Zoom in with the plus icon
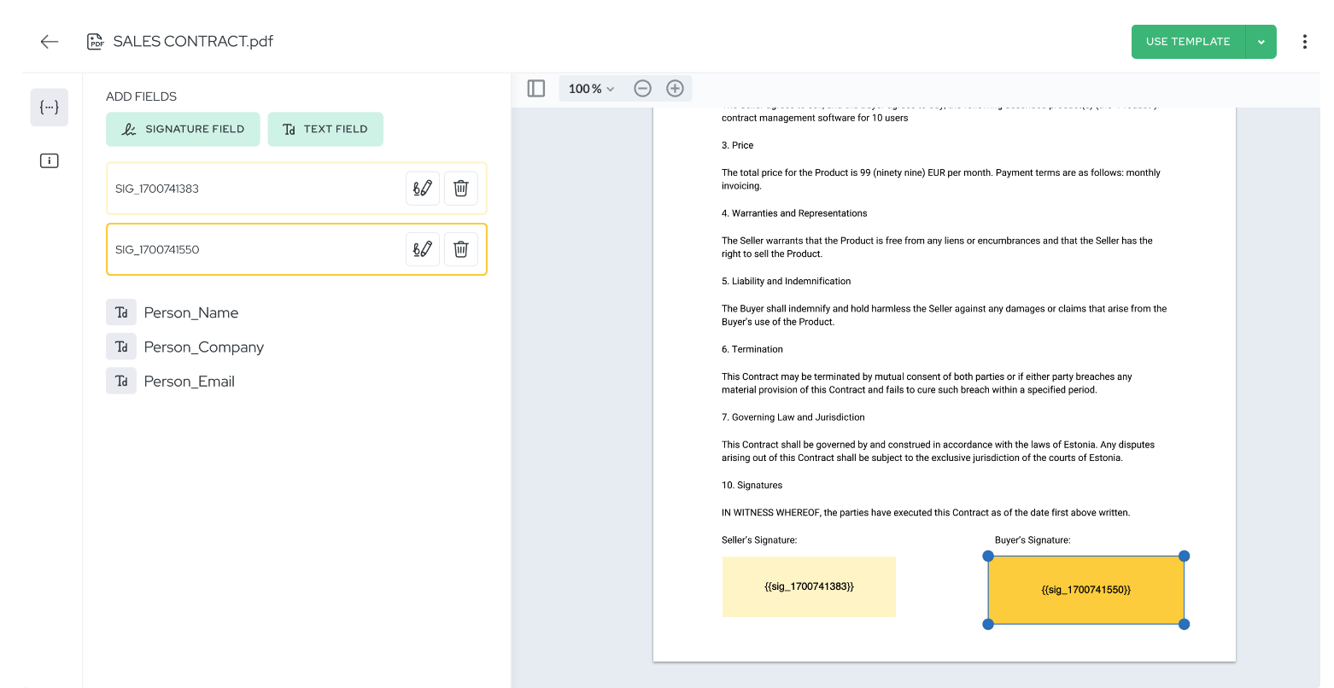 coord(676,89)
